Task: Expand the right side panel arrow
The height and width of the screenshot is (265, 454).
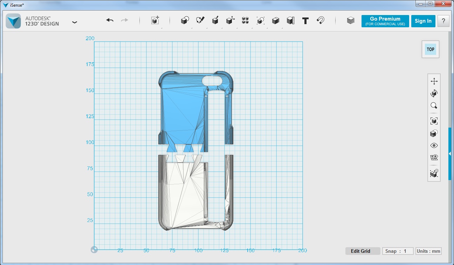Action: tap(450, 154)
